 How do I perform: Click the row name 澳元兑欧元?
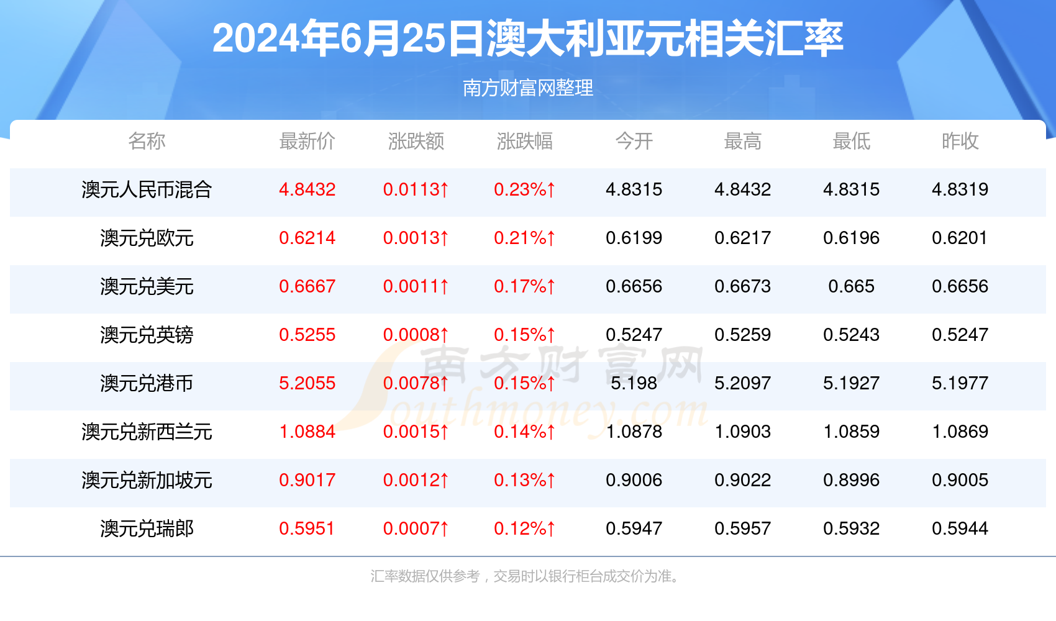point(147,238)
